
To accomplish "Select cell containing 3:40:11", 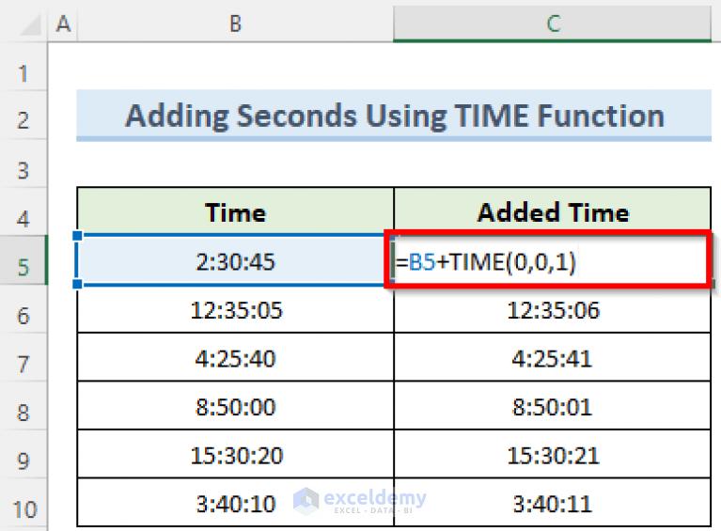I will coord(553,504).
